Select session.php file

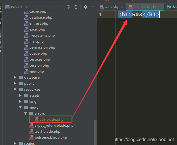(39, 65)
